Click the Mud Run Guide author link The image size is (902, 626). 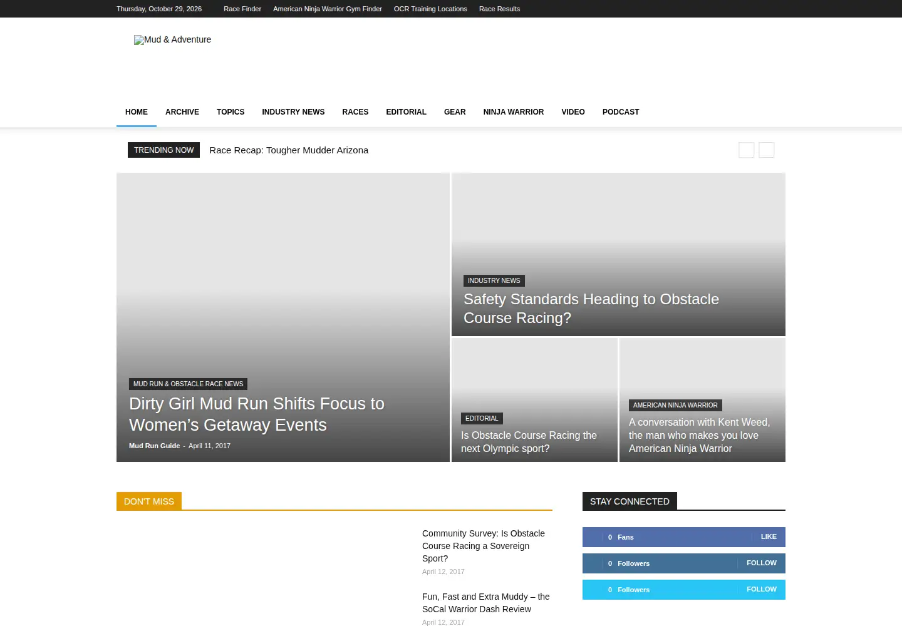point(154,446)
